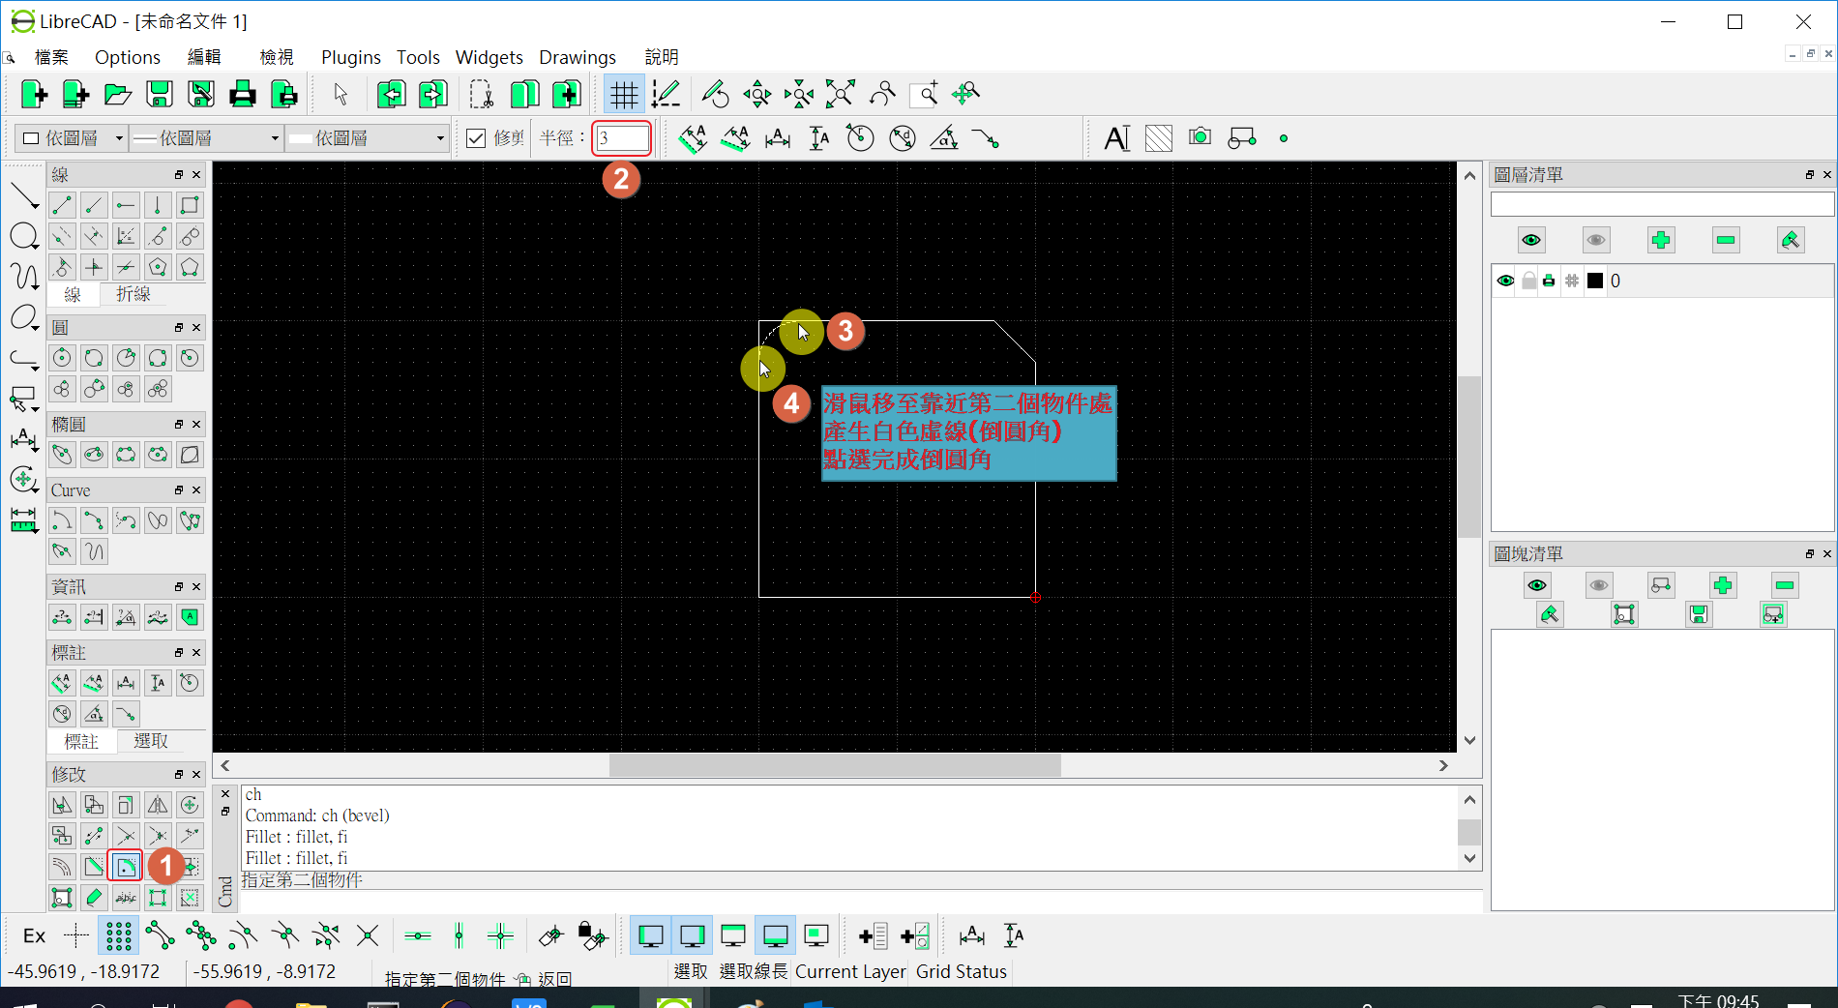Viewport: 1838px width, 1008px height.
Task: Select the Hatch tool icon
Action: pos(1158,138)
